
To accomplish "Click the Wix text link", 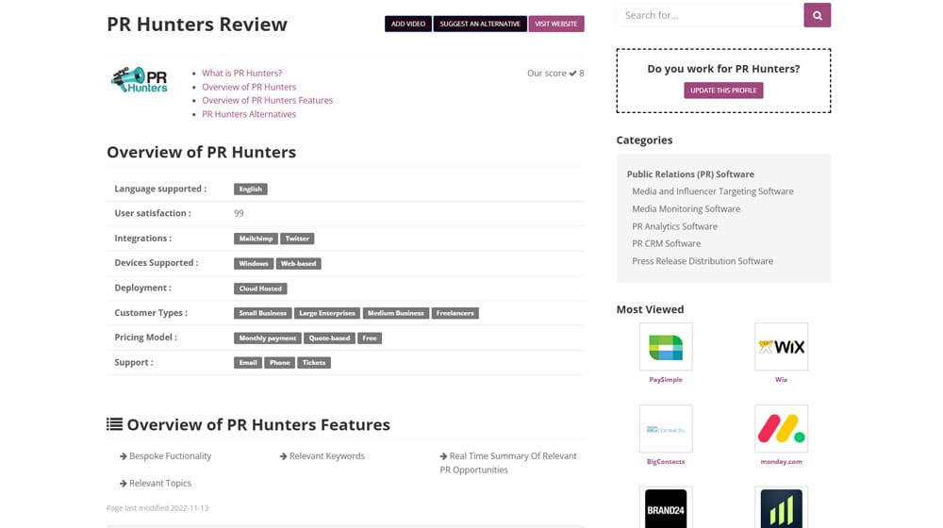I will click(781, 379).
